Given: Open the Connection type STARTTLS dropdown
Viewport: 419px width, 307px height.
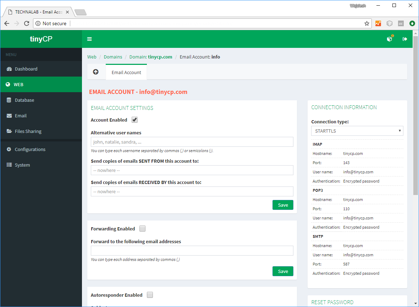Looking at the screenshot, I should 357,131.
